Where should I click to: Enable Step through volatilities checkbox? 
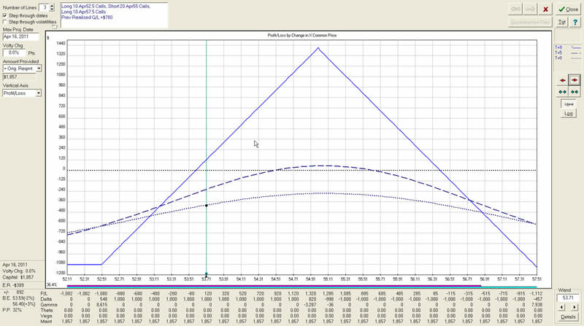(x=6, y=22)
